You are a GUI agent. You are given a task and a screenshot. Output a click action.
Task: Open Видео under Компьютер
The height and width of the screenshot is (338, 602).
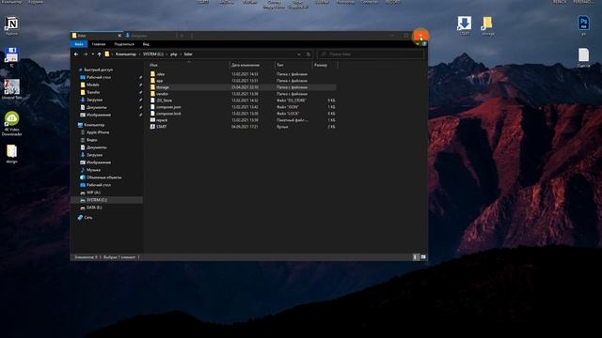88,140
